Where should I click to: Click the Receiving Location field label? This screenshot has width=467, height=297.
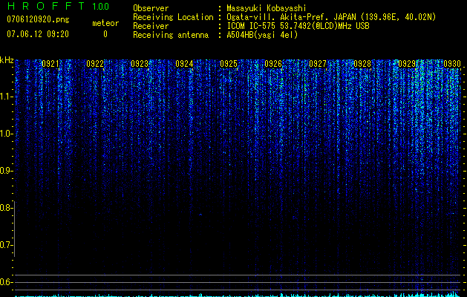pos(173,17)
